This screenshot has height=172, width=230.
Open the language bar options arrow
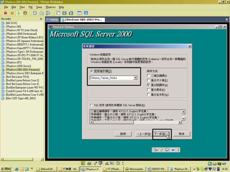123,163
